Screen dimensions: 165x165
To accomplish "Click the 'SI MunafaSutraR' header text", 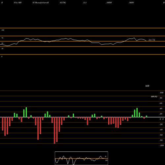I will pos(41,3).
